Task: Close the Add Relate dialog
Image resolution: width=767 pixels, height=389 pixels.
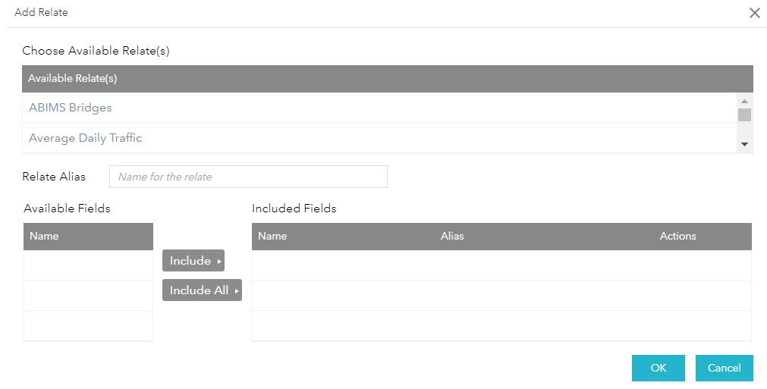Action: 754,13
